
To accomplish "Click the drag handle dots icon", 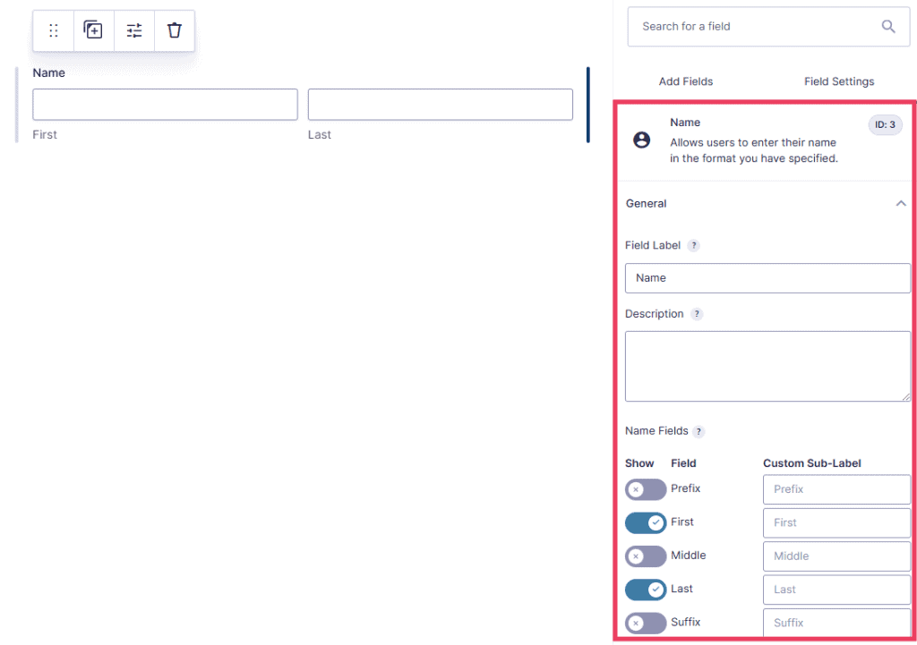I will pos(53,30).
